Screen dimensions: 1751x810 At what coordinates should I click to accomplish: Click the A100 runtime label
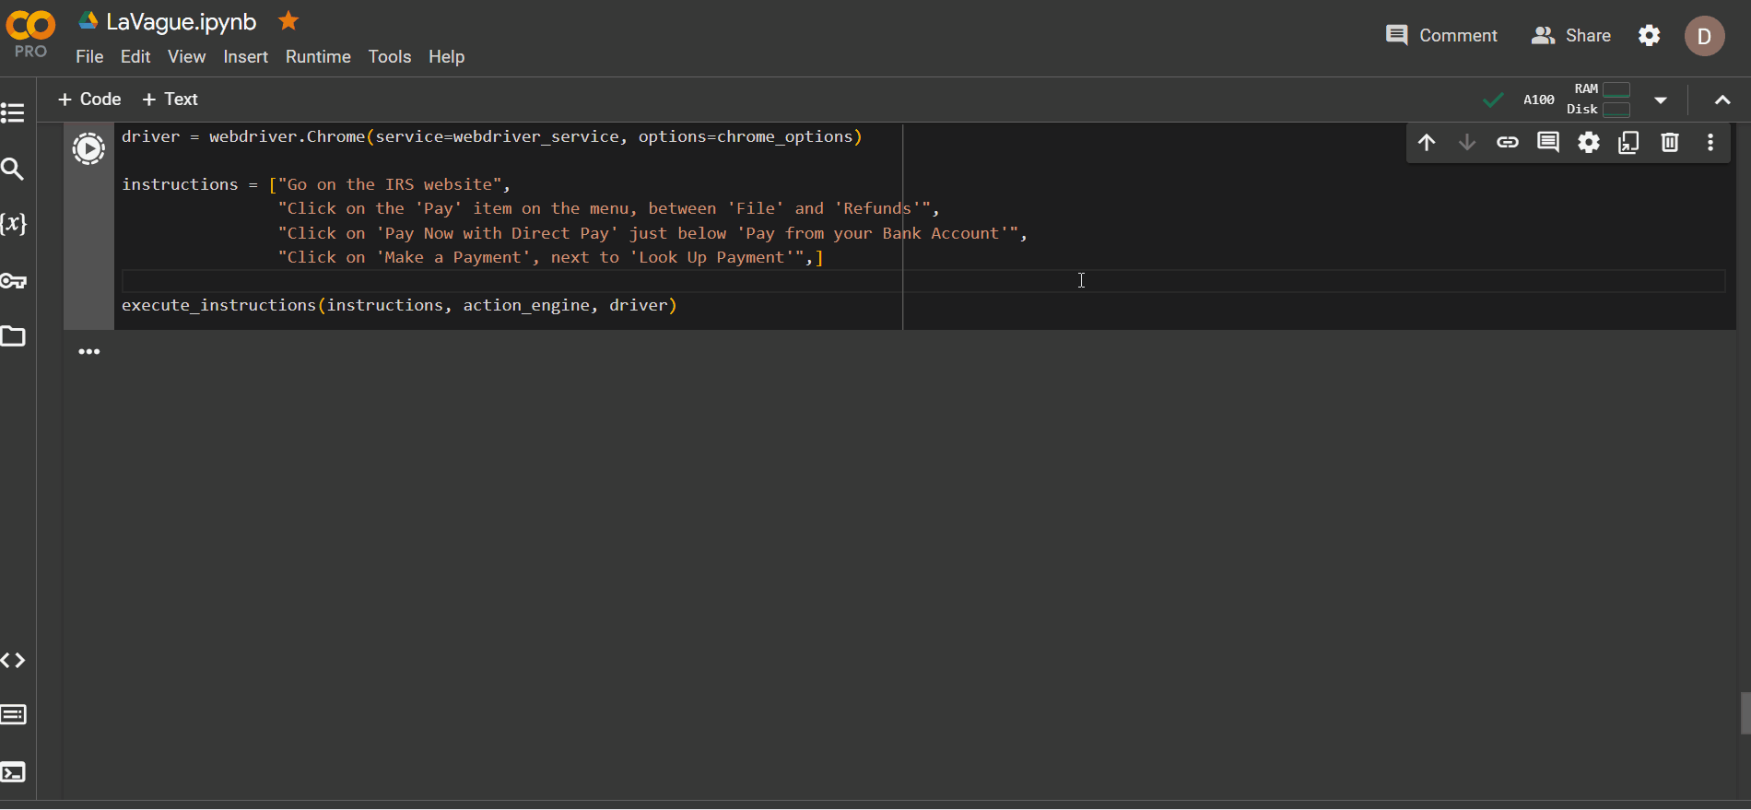pos(1539,100)
